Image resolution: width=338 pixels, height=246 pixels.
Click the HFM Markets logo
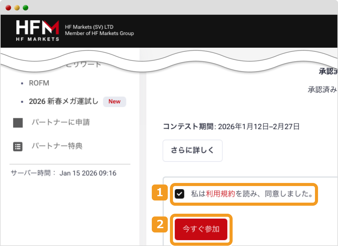[x=37, y=30]
